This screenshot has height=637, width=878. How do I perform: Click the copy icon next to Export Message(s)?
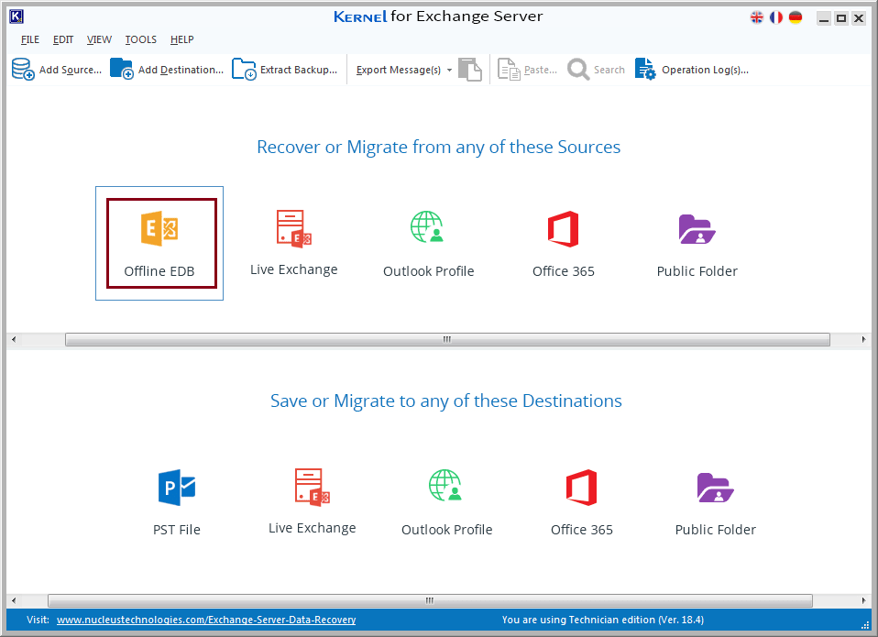(470, 70)
